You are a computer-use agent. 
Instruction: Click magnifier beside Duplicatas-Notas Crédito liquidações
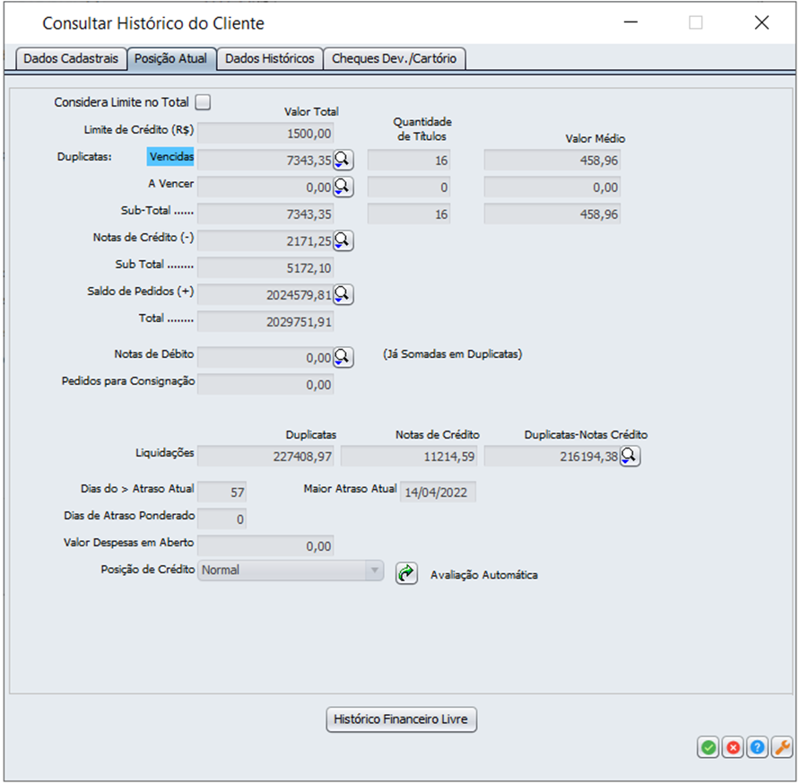coord(630,457)
